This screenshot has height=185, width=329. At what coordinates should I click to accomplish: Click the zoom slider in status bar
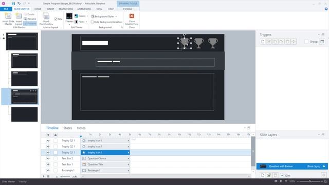[309, 181]
